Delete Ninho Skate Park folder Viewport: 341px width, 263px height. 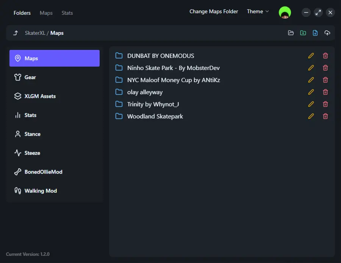pyautogui.click(x=325, y=68)
